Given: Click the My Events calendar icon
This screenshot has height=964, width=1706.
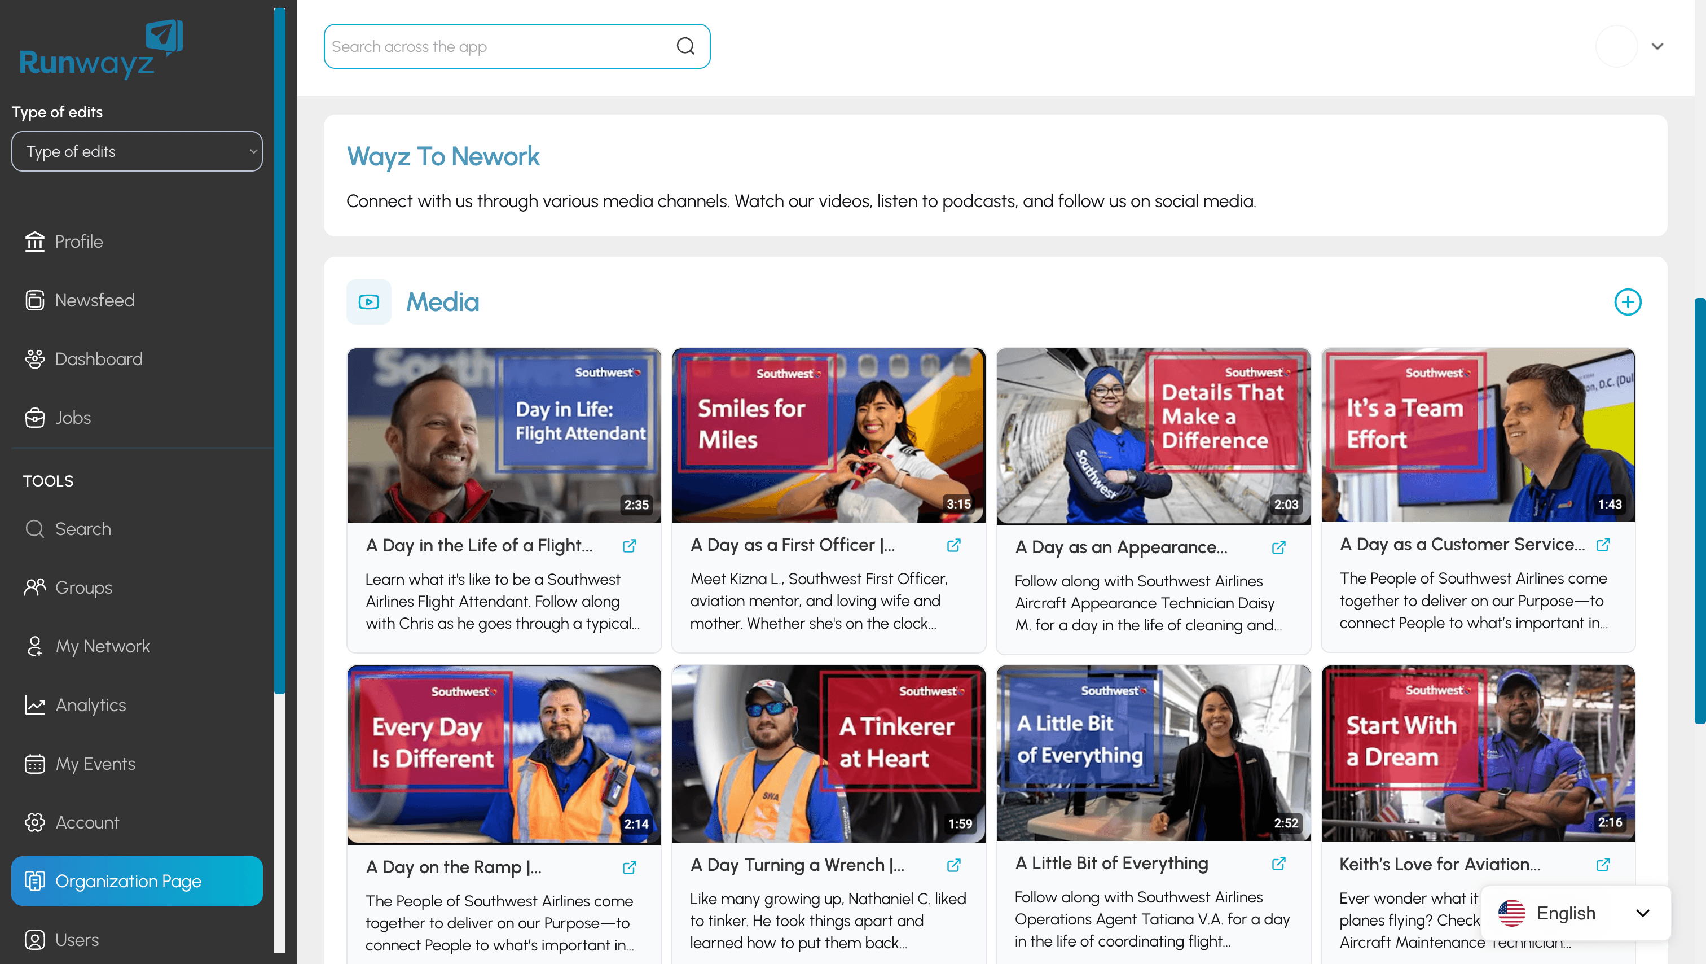Looking at the screenshot, I should tap(34, 764).
